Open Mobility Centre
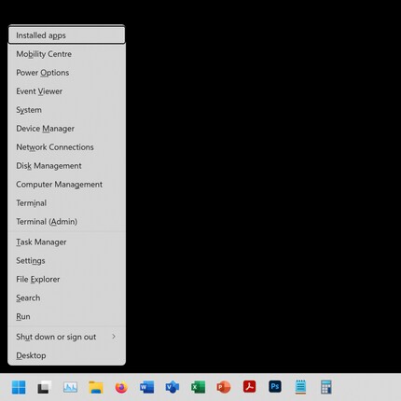Image resolution: width=401 pixels, height=401 pixels. (67, 54)
